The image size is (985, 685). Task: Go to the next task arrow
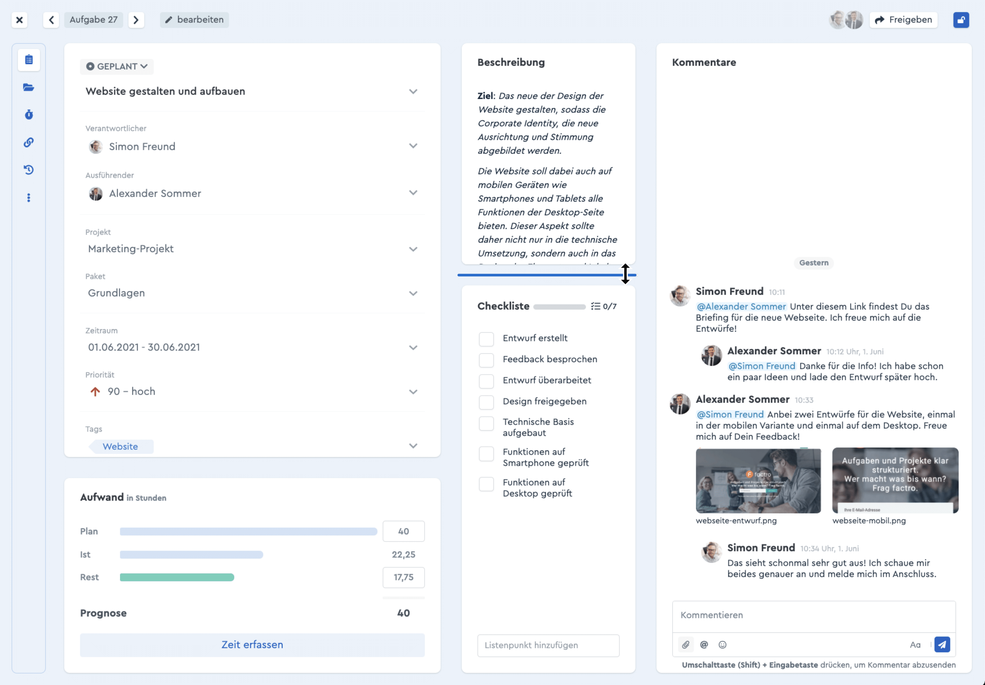point(136,20)
